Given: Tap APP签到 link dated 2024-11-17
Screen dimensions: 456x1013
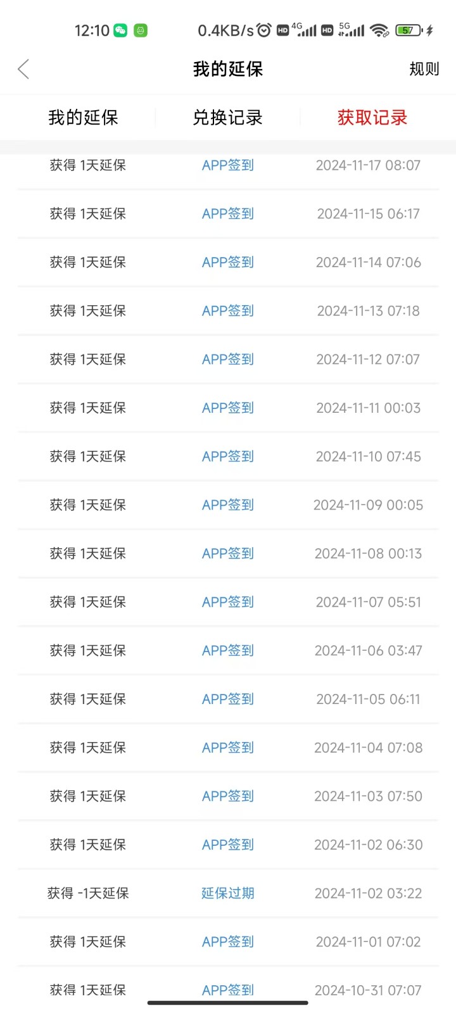Looking at the screenshot, I should tap(227, 165).
